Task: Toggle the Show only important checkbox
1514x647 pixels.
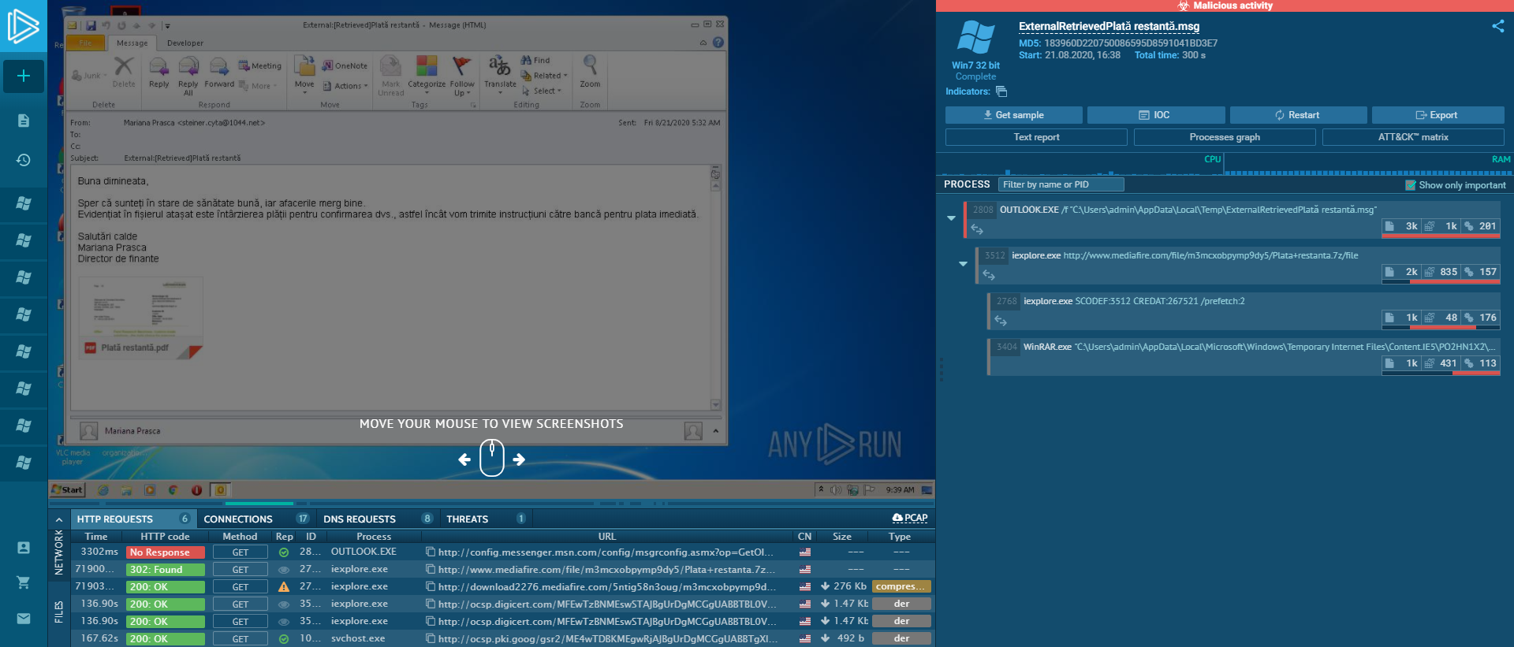Action: [x=1411, y=185]
